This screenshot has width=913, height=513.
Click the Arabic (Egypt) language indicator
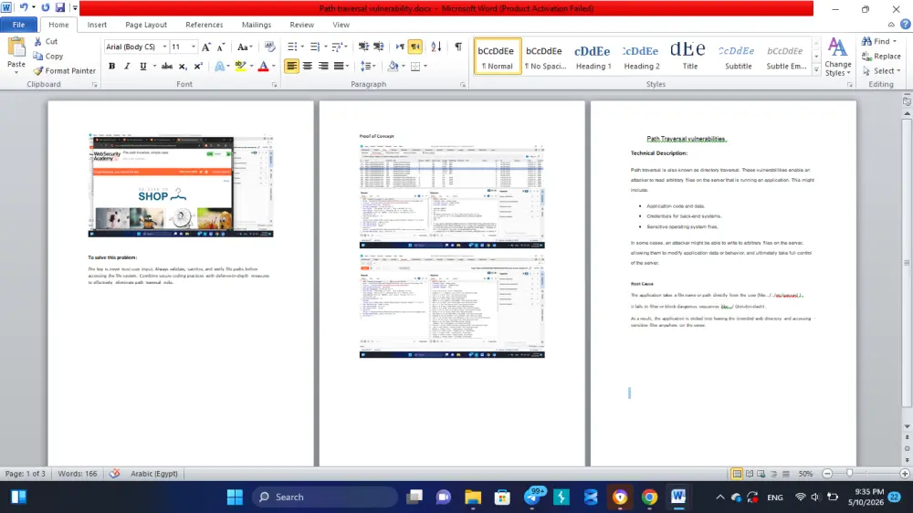[153, 474]
